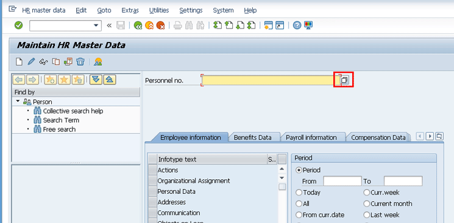Click the green Enter checkmark icon
454x223 pixels.
[x=18, y=26]
